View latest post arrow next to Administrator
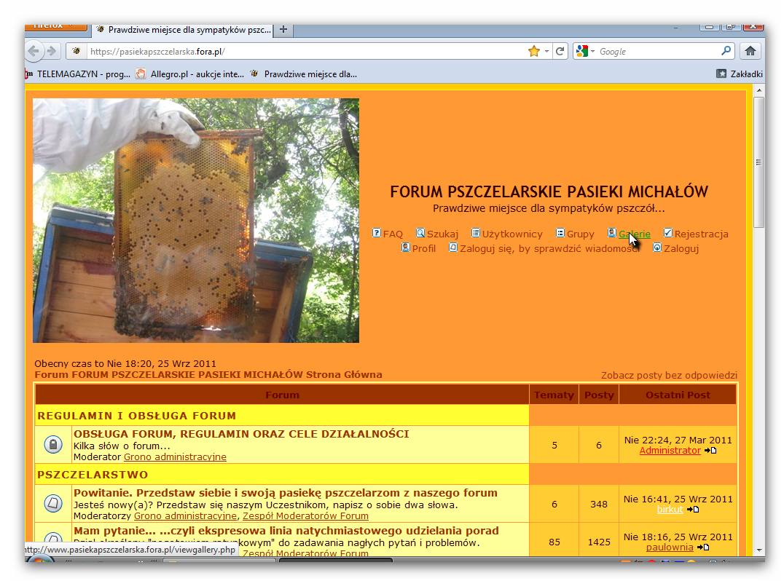The width and height of the screenshot is (784, 581). pos(710,451)
